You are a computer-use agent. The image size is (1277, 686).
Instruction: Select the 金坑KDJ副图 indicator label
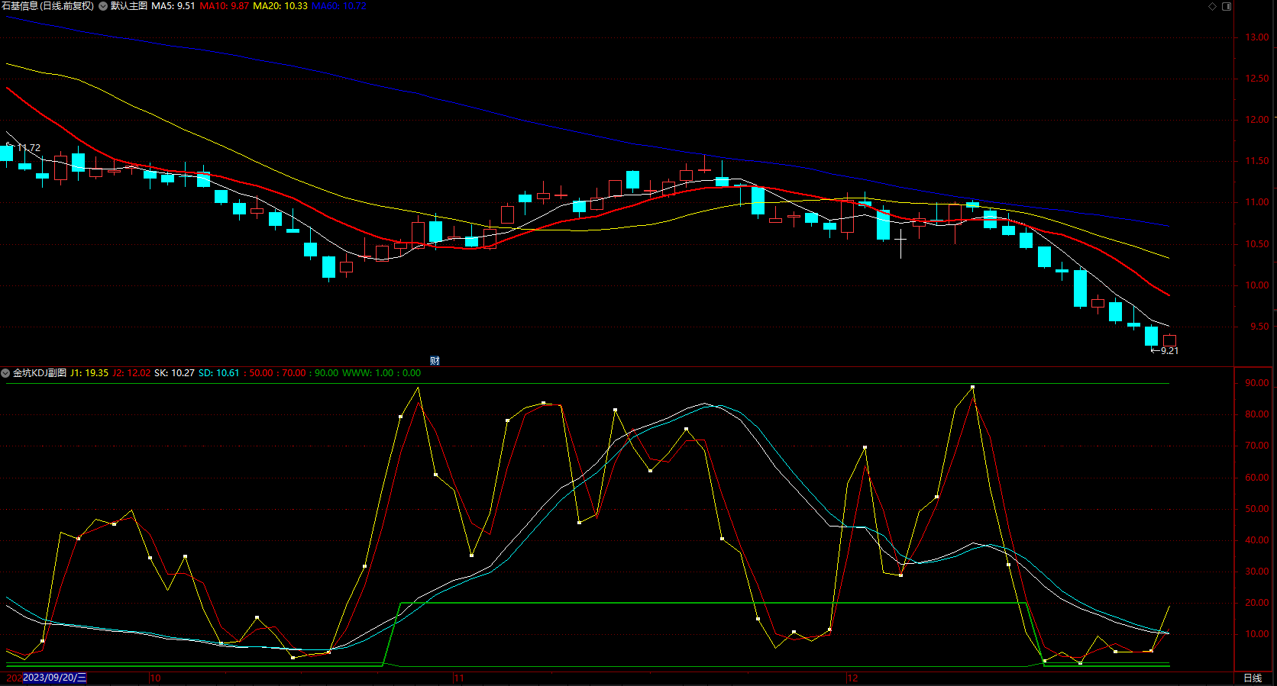(x=40, y=373)
